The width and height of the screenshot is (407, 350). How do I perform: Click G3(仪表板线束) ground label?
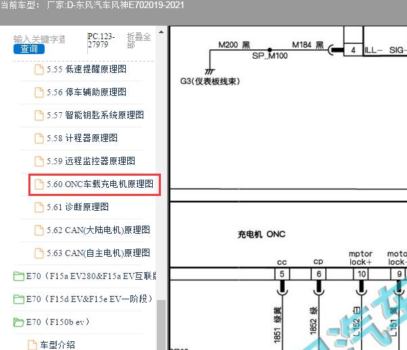[210, 82]
